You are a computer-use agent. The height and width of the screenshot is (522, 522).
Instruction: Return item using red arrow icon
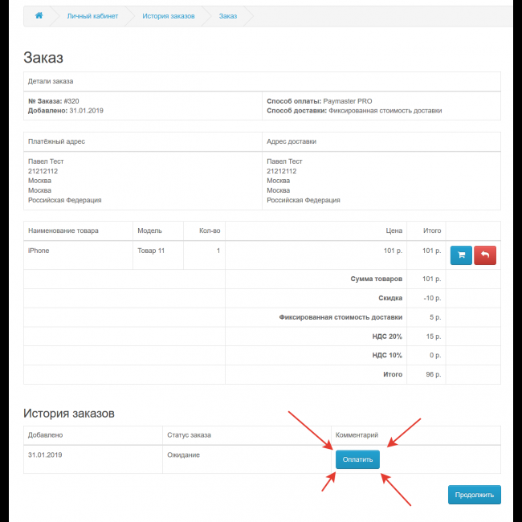pyautogui.click(x=485, y=255)
